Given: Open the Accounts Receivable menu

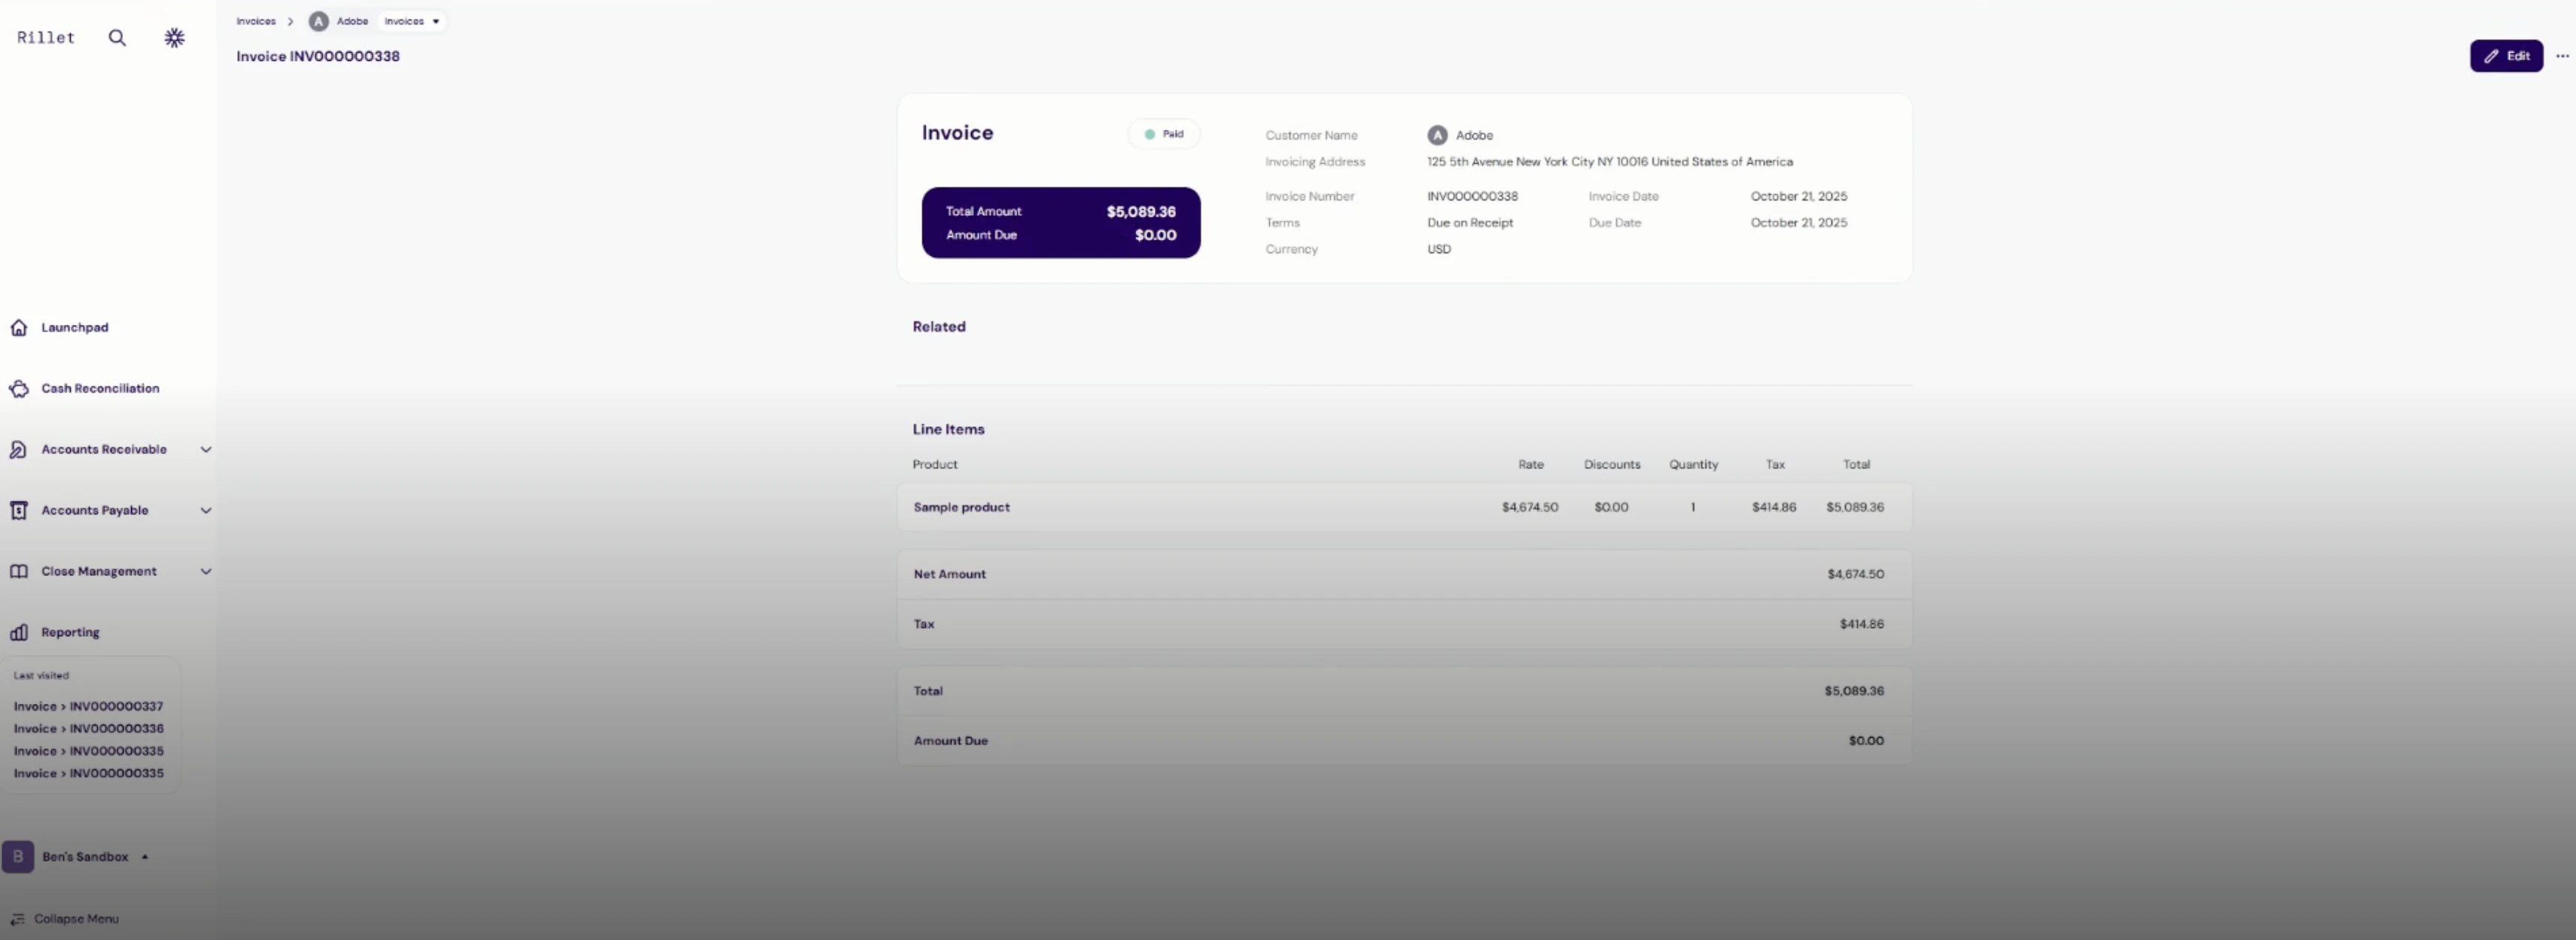Looking at the screenshot, I should click(x=104, y=450).
